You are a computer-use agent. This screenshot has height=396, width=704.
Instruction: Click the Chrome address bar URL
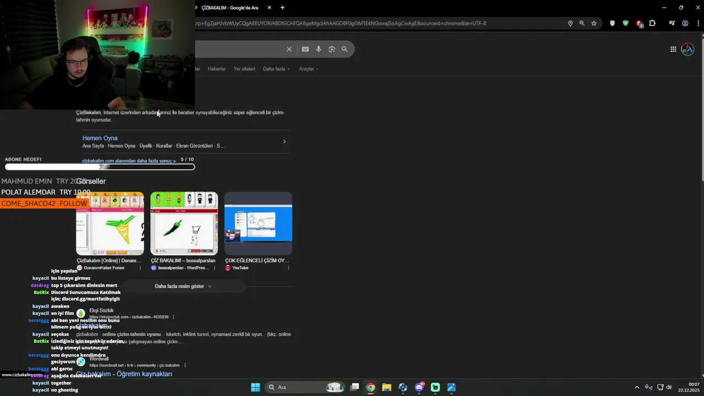(340, 23)
